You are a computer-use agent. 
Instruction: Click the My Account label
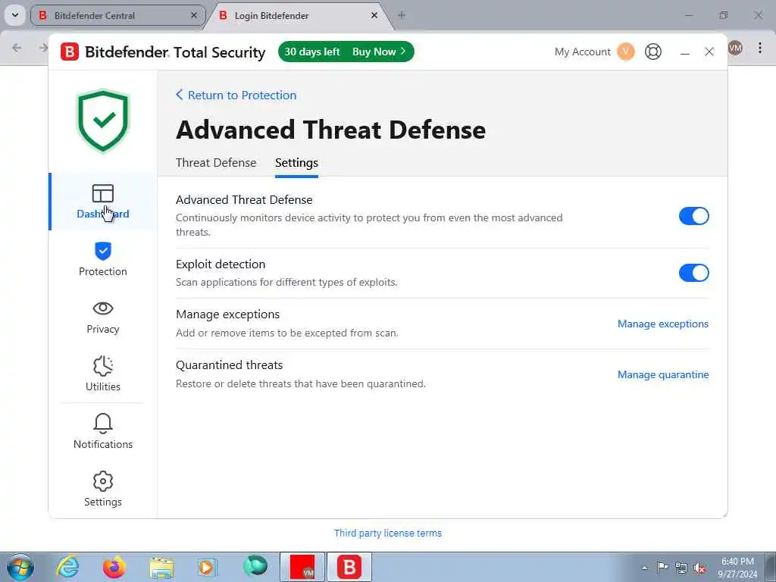click(583, 52)
